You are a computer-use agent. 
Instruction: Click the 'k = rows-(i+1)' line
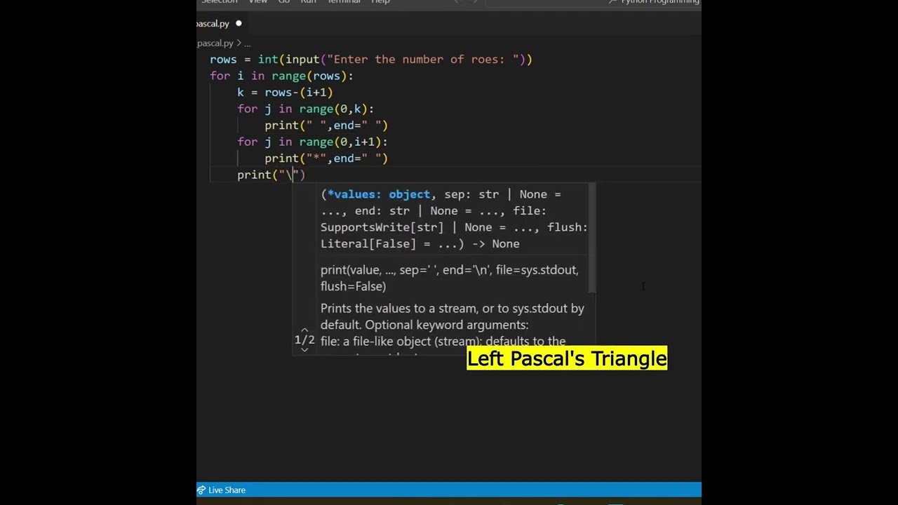coord(285,93)
